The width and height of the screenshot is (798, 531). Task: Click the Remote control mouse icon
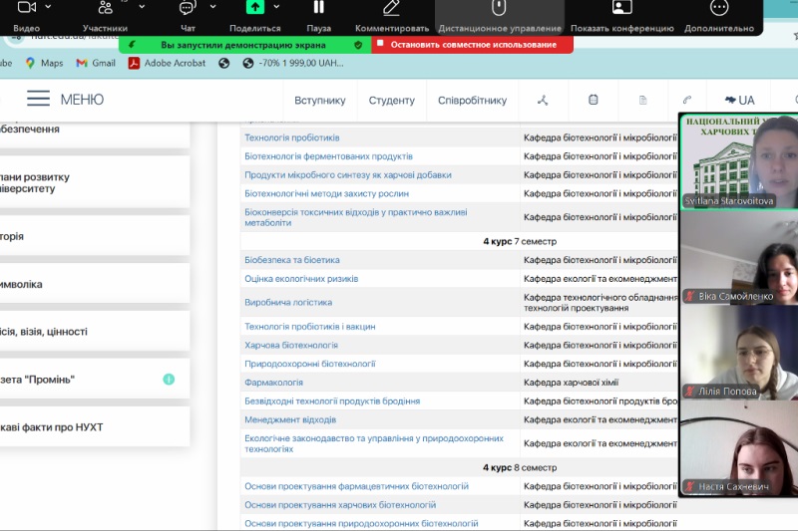499,8
